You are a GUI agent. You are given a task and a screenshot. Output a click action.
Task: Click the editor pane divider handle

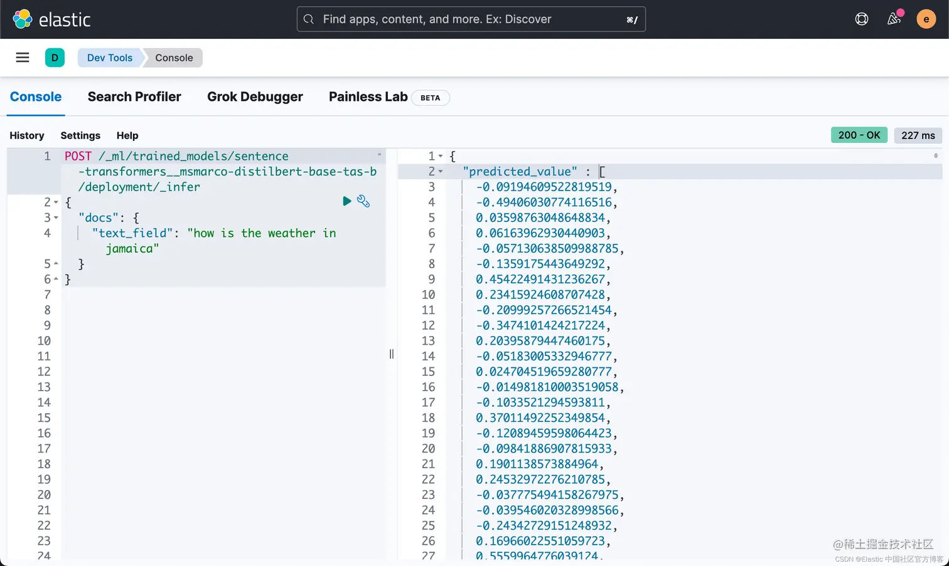pos(392,354)
